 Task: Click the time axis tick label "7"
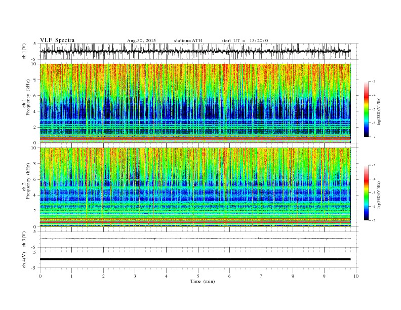pos(261,276)
